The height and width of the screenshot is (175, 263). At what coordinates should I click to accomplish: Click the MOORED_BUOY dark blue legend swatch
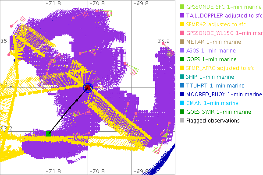(182, 94)
